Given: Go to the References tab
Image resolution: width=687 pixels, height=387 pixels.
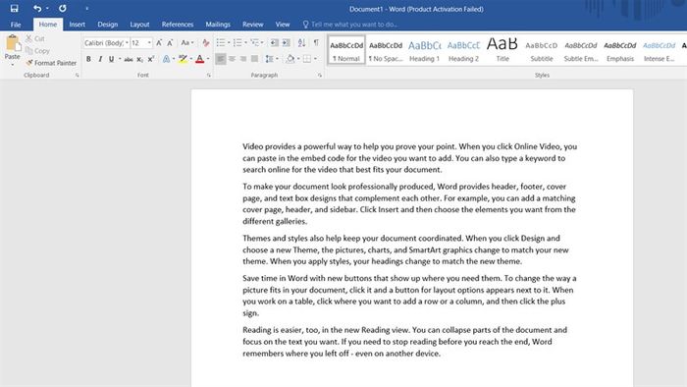Looking at the screenshot, I should tap(178, 25).
